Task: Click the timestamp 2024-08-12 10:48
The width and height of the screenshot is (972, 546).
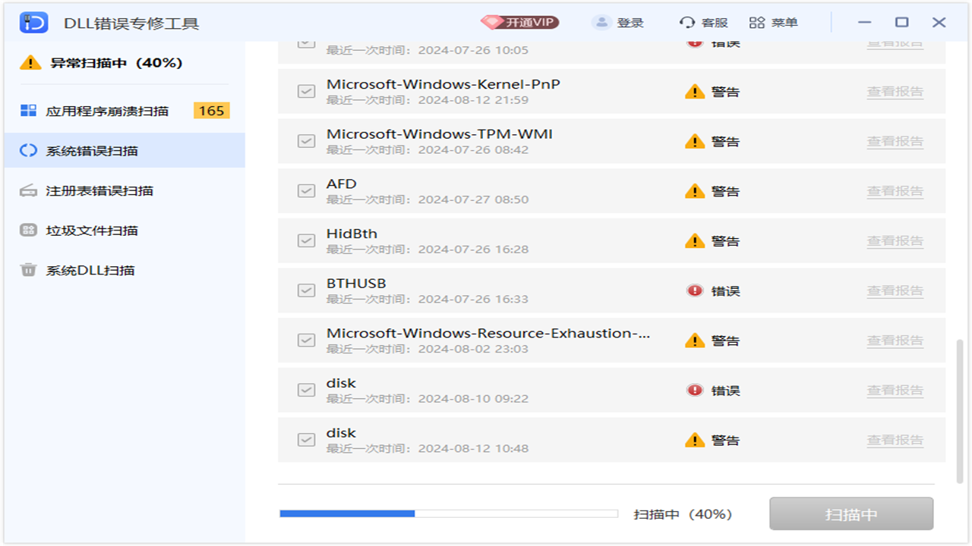Action: (x=473, y=448)
